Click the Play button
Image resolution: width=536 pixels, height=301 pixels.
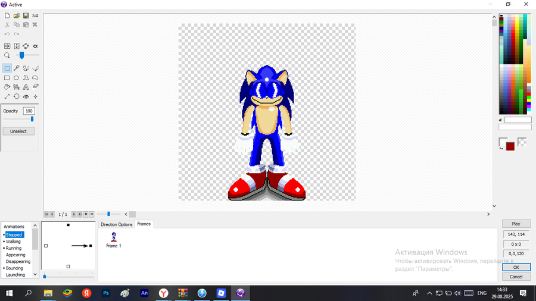516,224
